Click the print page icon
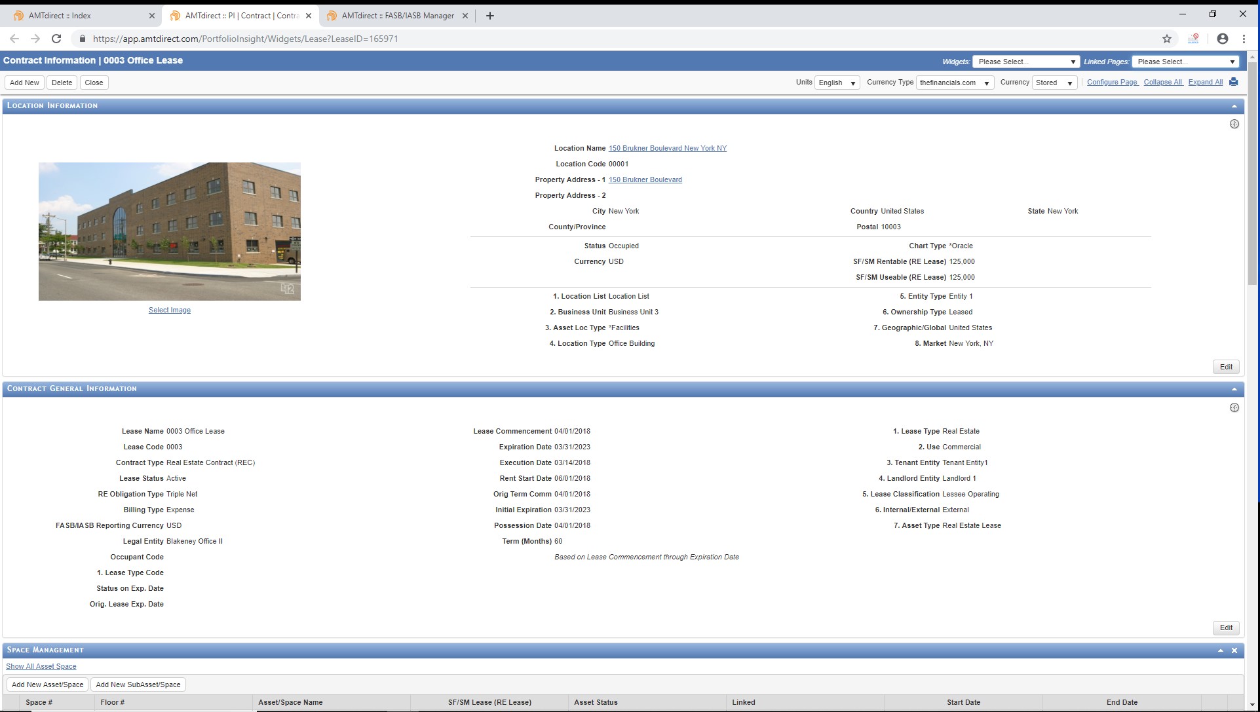 click(x=1233, y=82)
